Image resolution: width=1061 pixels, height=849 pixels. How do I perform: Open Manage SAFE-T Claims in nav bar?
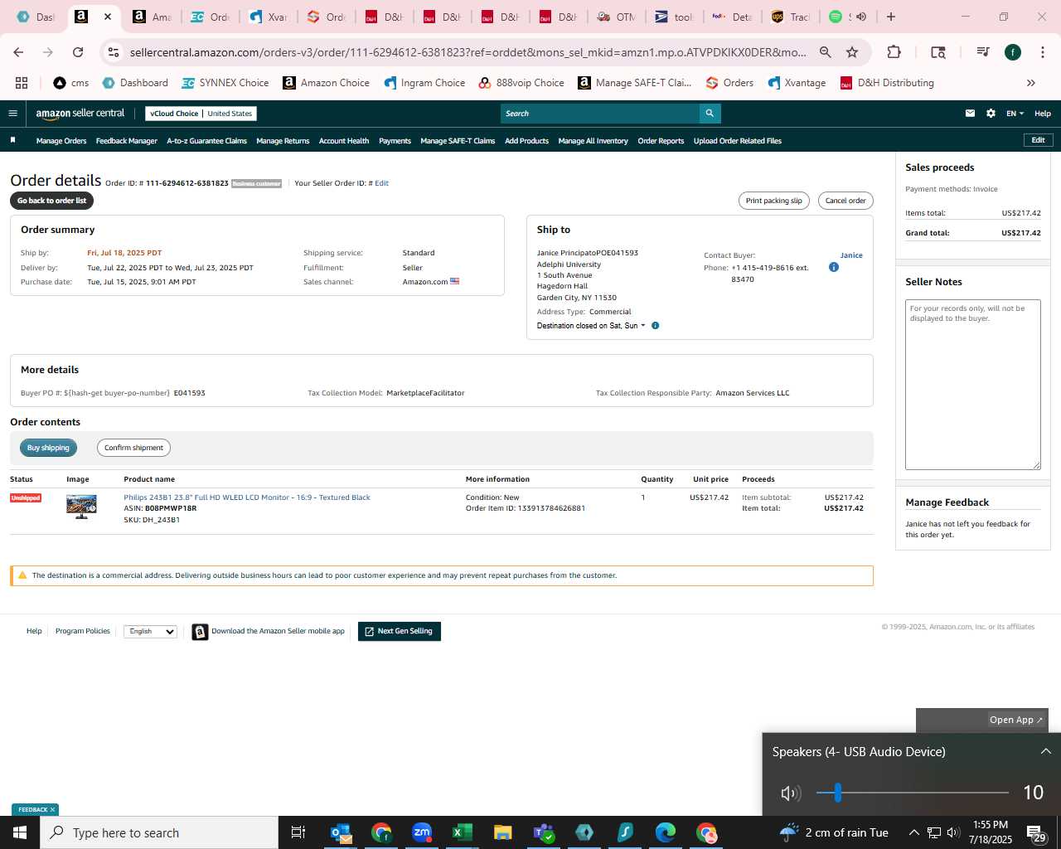(458, 141)
